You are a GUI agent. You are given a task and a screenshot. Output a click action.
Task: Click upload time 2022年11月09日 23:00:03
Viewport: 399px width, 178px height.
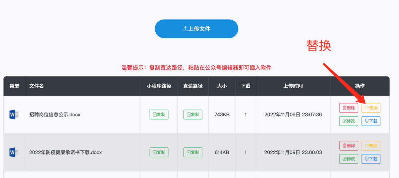(x=293, y=152)
